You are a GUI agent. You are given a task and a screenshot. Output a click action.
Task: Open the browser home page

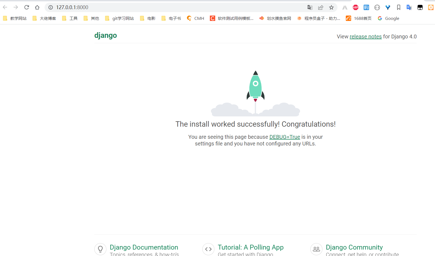37,7
